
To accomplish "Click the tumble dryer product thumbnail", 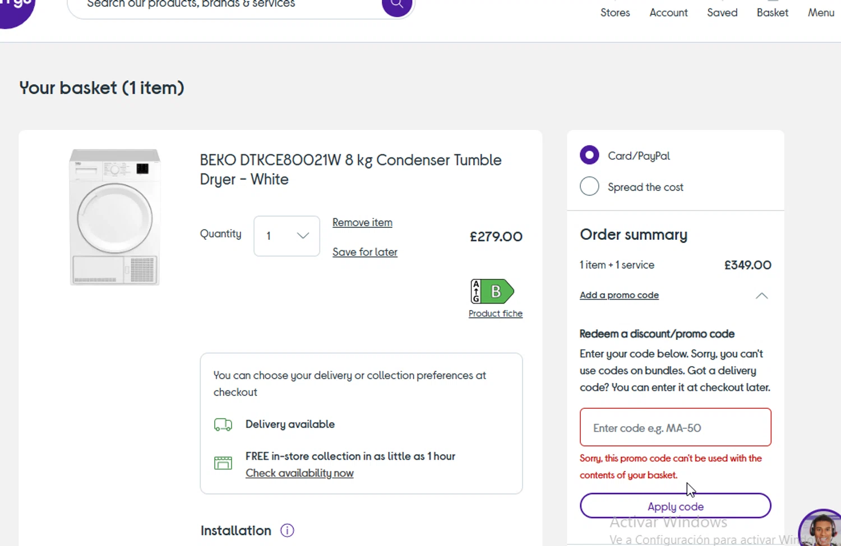I will click(115, 217).
